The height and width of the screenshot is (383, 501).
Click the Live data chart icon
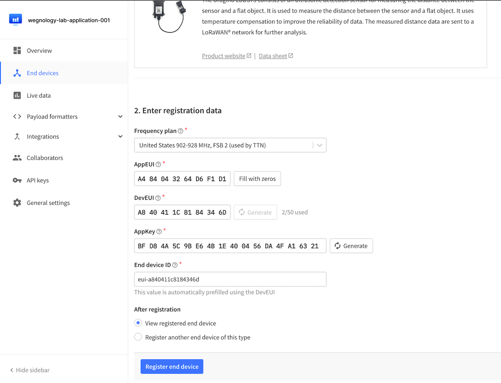tap(17, 95)
